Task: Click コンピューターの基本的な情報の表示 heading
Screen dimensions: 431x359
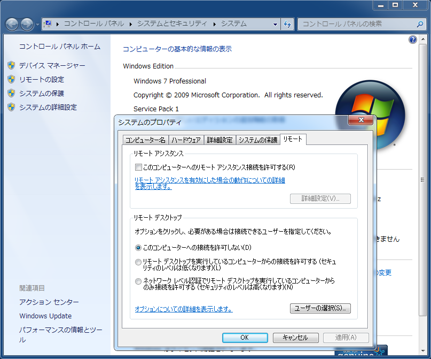Action: click(177, 49)
